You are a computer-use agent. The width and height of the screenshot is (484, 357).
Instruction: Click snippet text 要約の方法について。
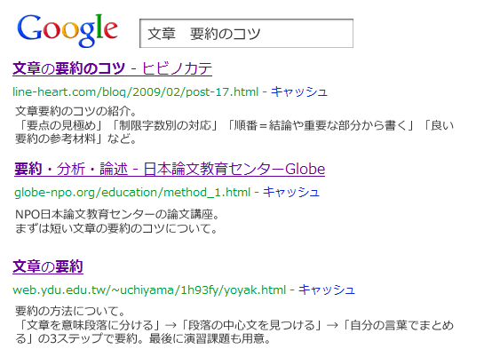pos(70,311)
